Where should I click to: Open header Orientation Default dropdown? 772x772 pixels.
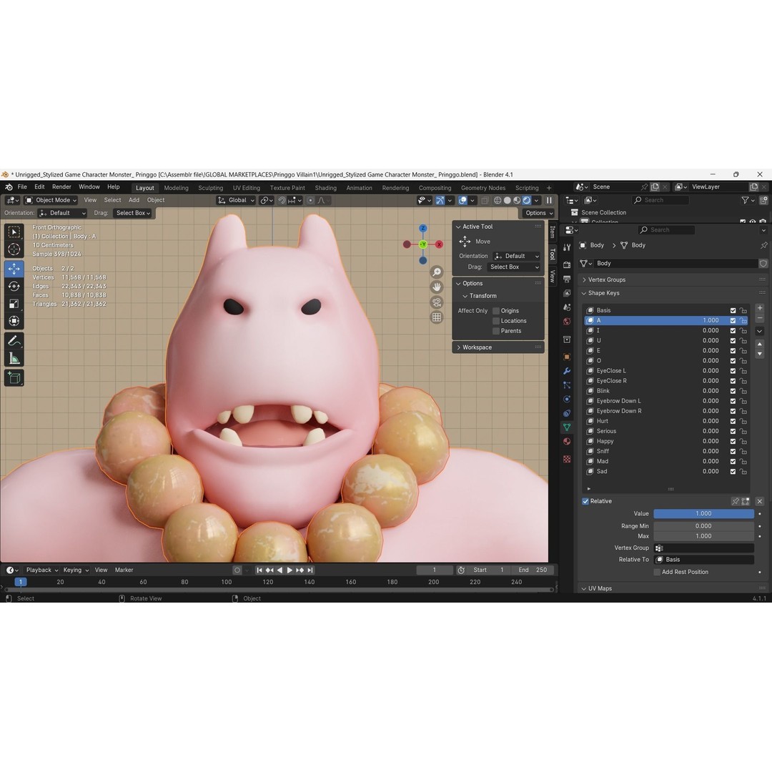point(62,213)
